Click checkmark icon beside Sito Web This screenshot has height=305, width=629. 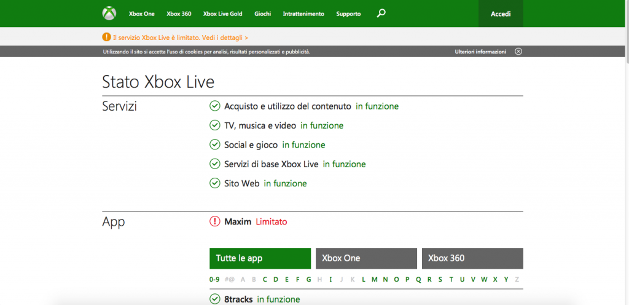pyautogui.click(x=215, y=183)
